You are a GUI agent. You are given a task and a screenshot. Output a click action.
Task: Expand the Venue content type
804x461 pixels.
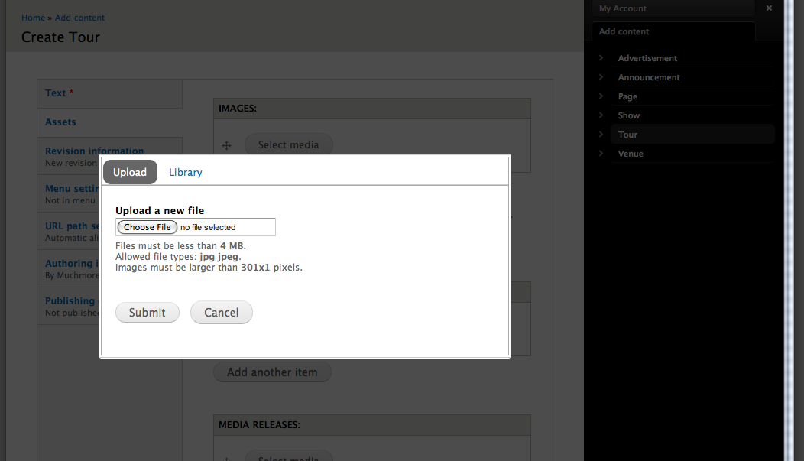[601, 154]
